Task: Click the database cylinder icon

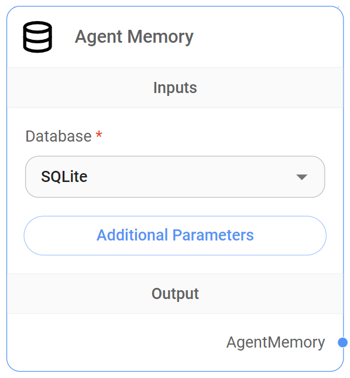Action: click(x=37, y=37)
